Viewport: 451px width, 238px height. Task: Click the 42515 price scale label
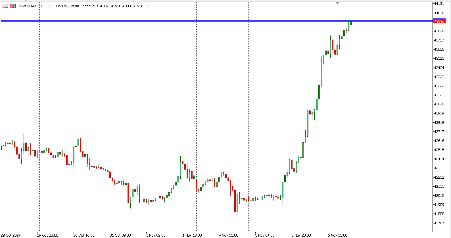pos(439,150)
